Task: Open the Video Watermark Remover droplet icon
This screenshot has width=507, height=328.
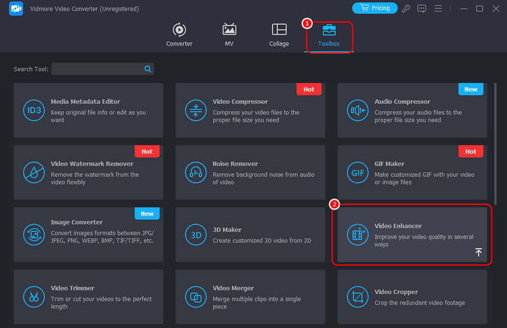Action: coord(33,173)
